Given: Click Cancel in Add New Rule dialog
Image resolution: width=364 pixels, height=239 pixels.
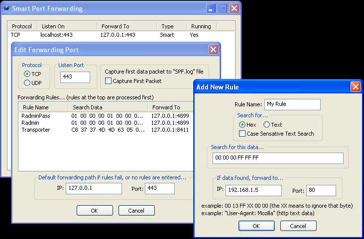Looking at the screenshot, I should click(x=298, y=226).
